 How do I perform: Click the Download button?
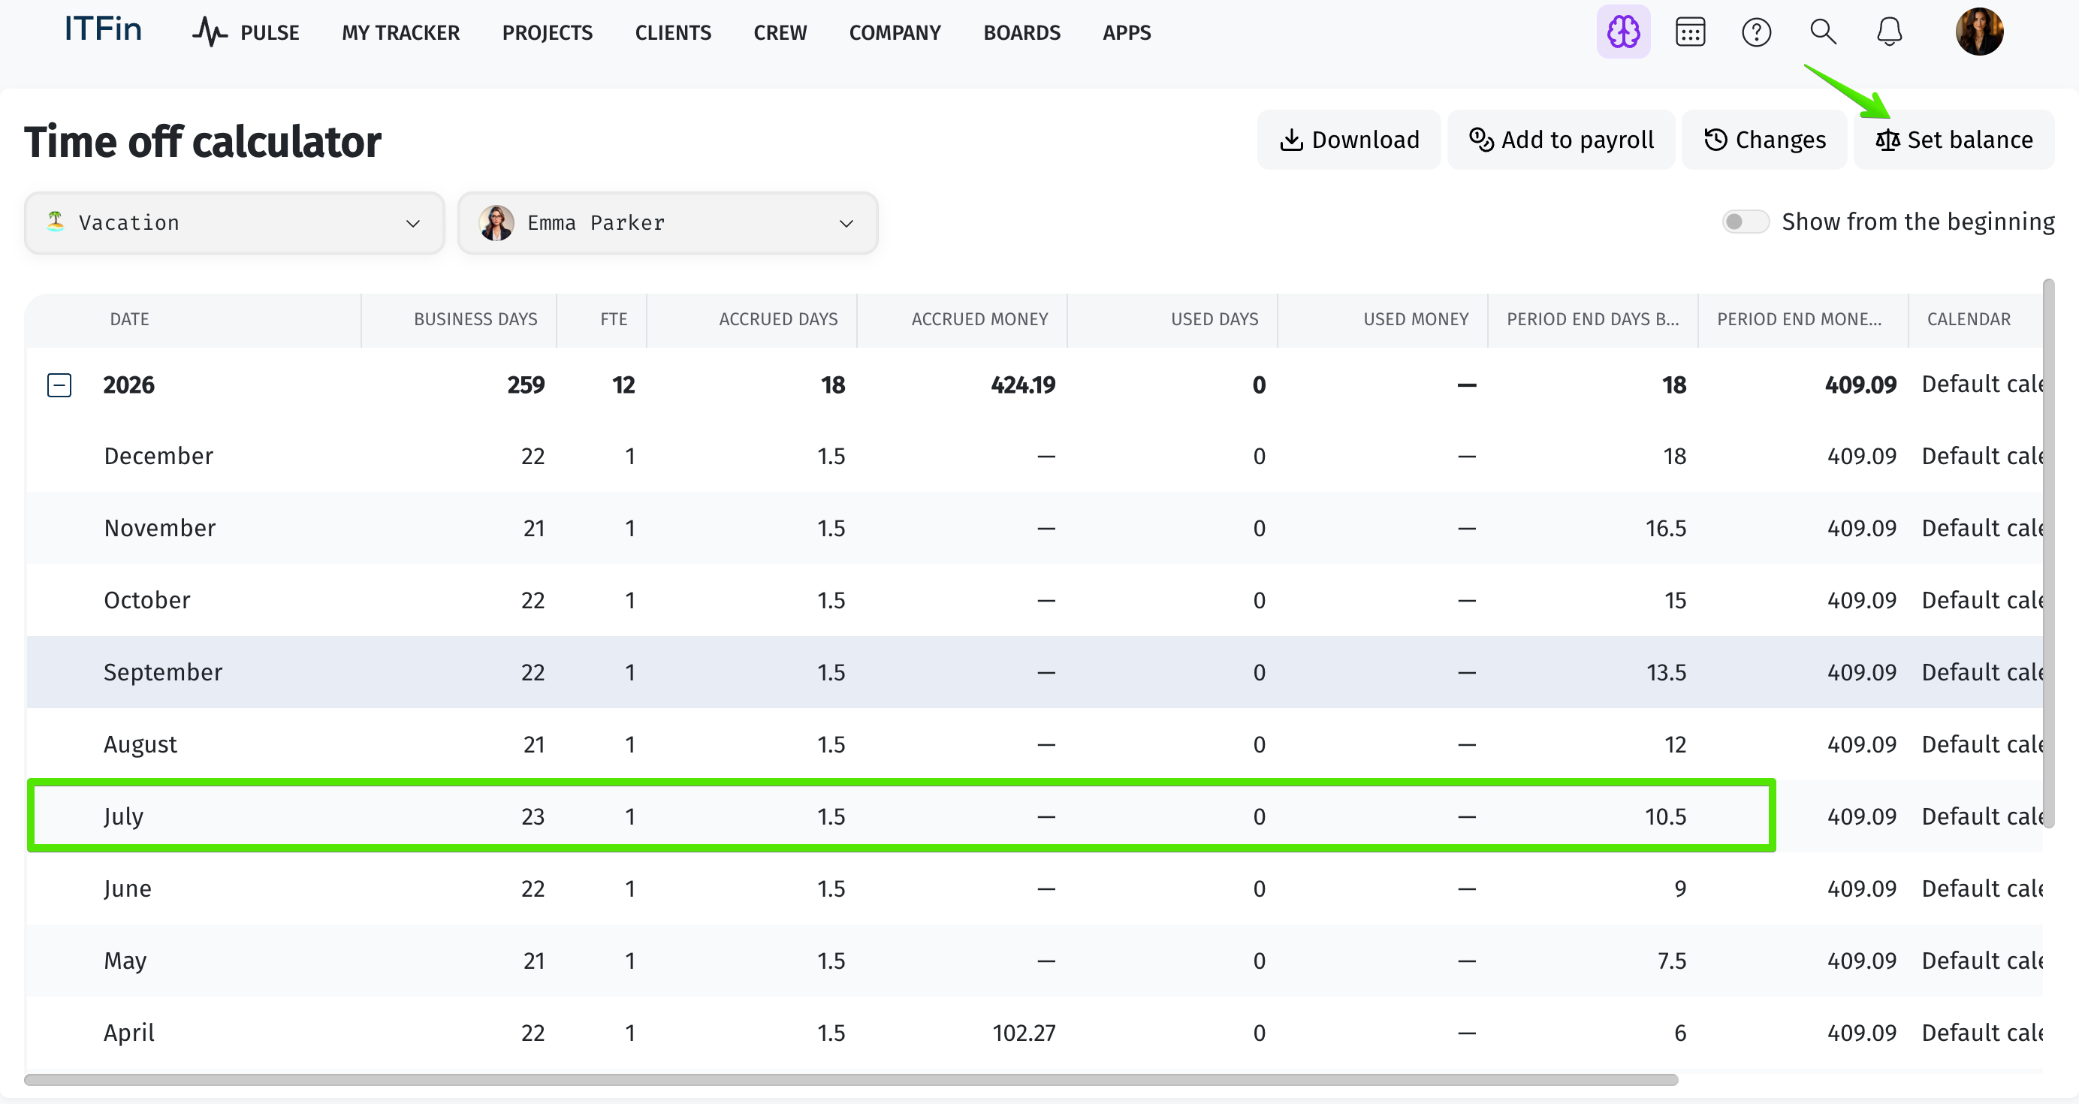tap(1349, 140)
